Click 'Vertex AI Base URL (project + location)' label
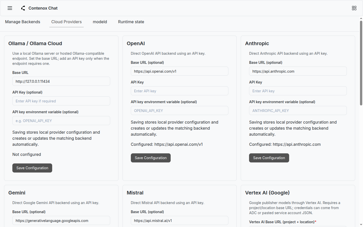Viewport: 363px width, 227px height. click(283, 222)
